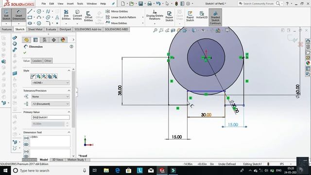Switch to the Features tab

click(x=7, y=29)
